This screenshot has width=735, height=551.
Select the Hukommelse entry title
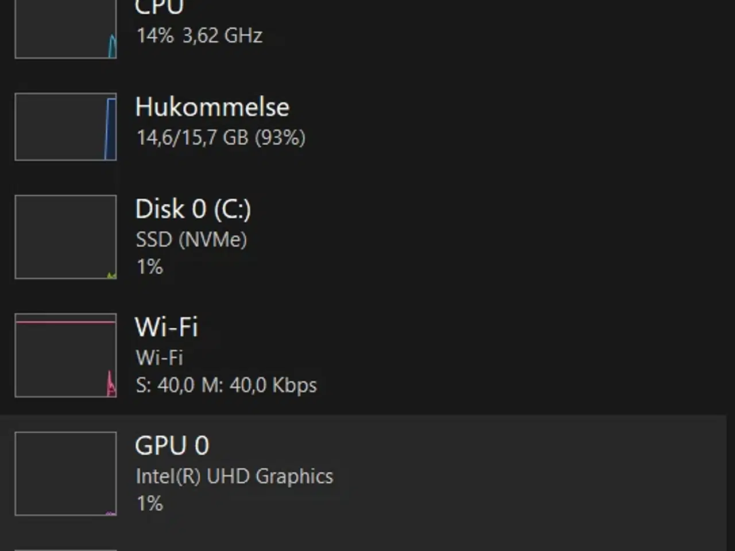click(212, 107)
